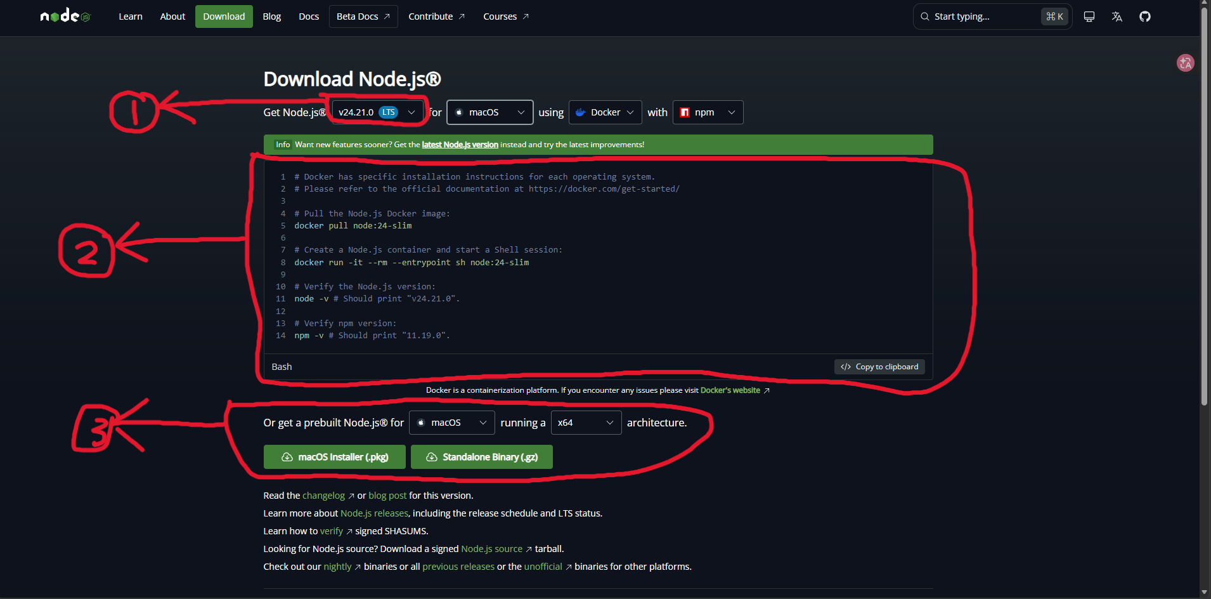
Task: Click the LTS badge on v24.21.0
Action: point(388,112)
